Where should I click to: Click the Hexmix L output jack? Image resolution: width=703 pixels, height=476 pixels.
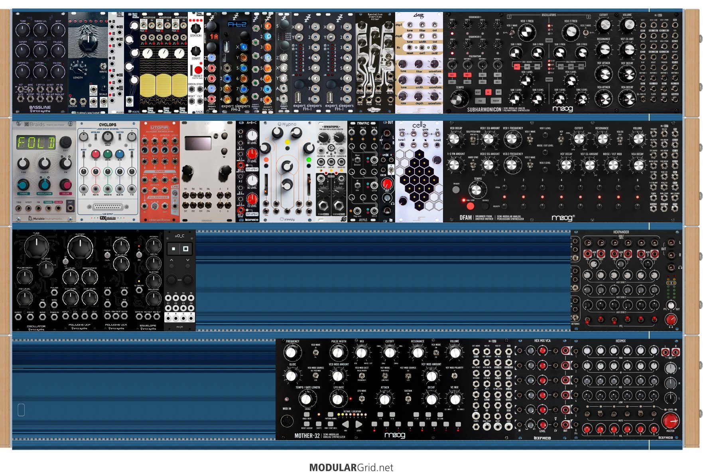pyautogui.click(x=665, y=352)
